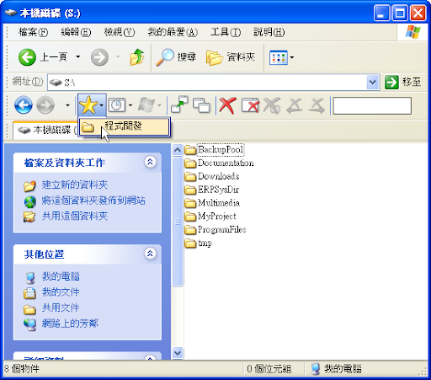Expand the address bar dropdown list
Image resolution: width=431 pixels, height=380 pixels.
pyautogui.click(x=373, y=83)
